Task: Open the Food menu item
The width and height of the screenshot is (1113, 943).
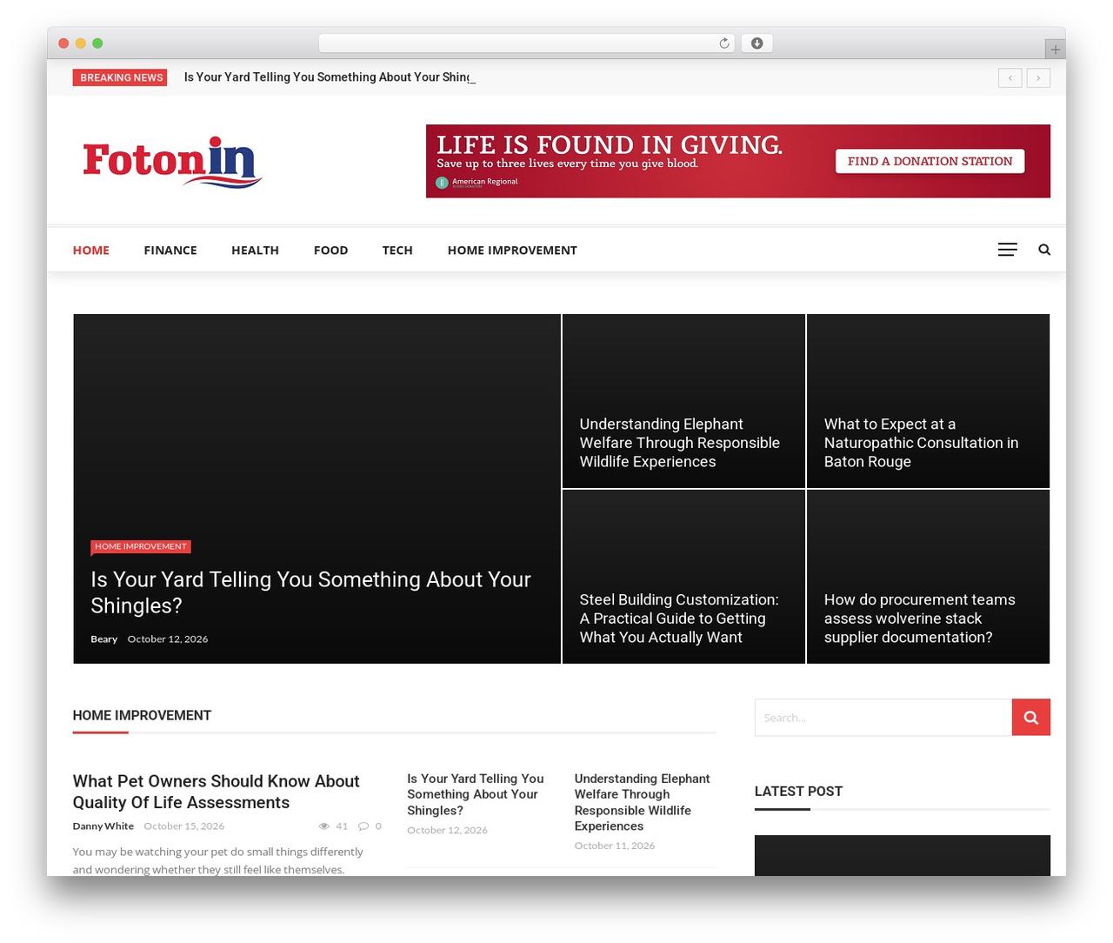Action: 330,250
